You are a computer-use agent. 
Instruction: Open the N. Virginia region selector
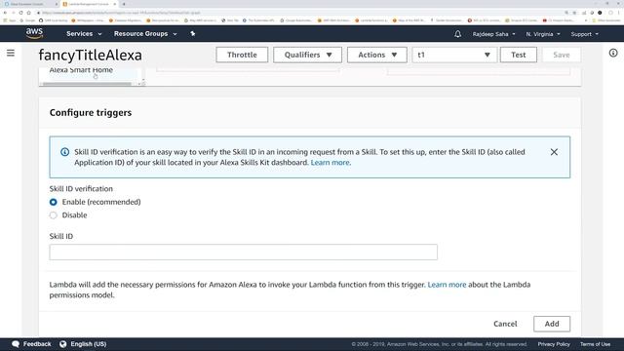tap(543, 34)
